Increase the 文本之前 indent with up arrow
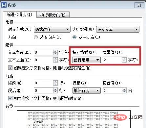 pyautogui.click(x=55, y=51)
